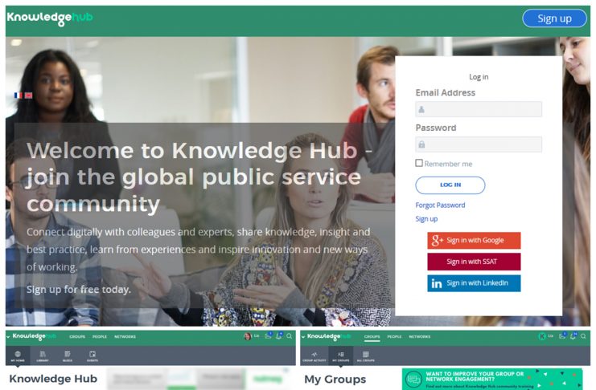Click the blue Sign up button in header
This screenshot has width=596, height=390.
[x=554, y=18]
